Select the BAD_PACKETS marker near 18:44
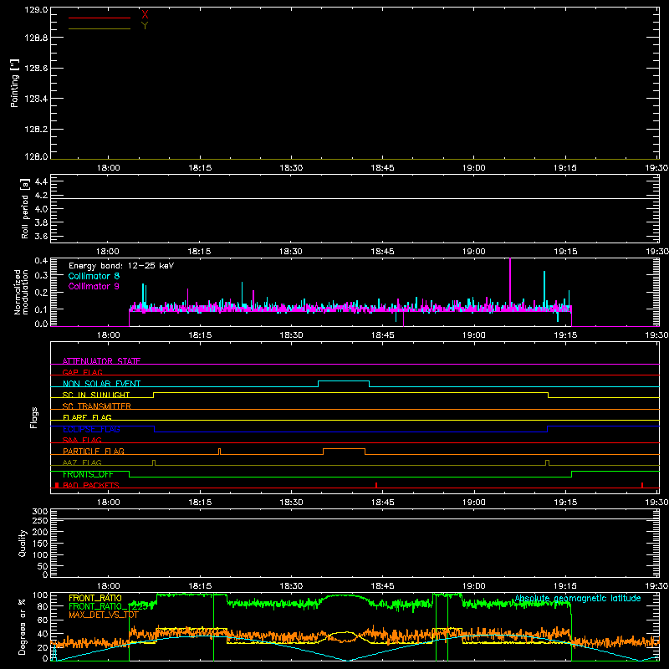The image size is (669, 669). pyautogui.click(x=375, y=485)
